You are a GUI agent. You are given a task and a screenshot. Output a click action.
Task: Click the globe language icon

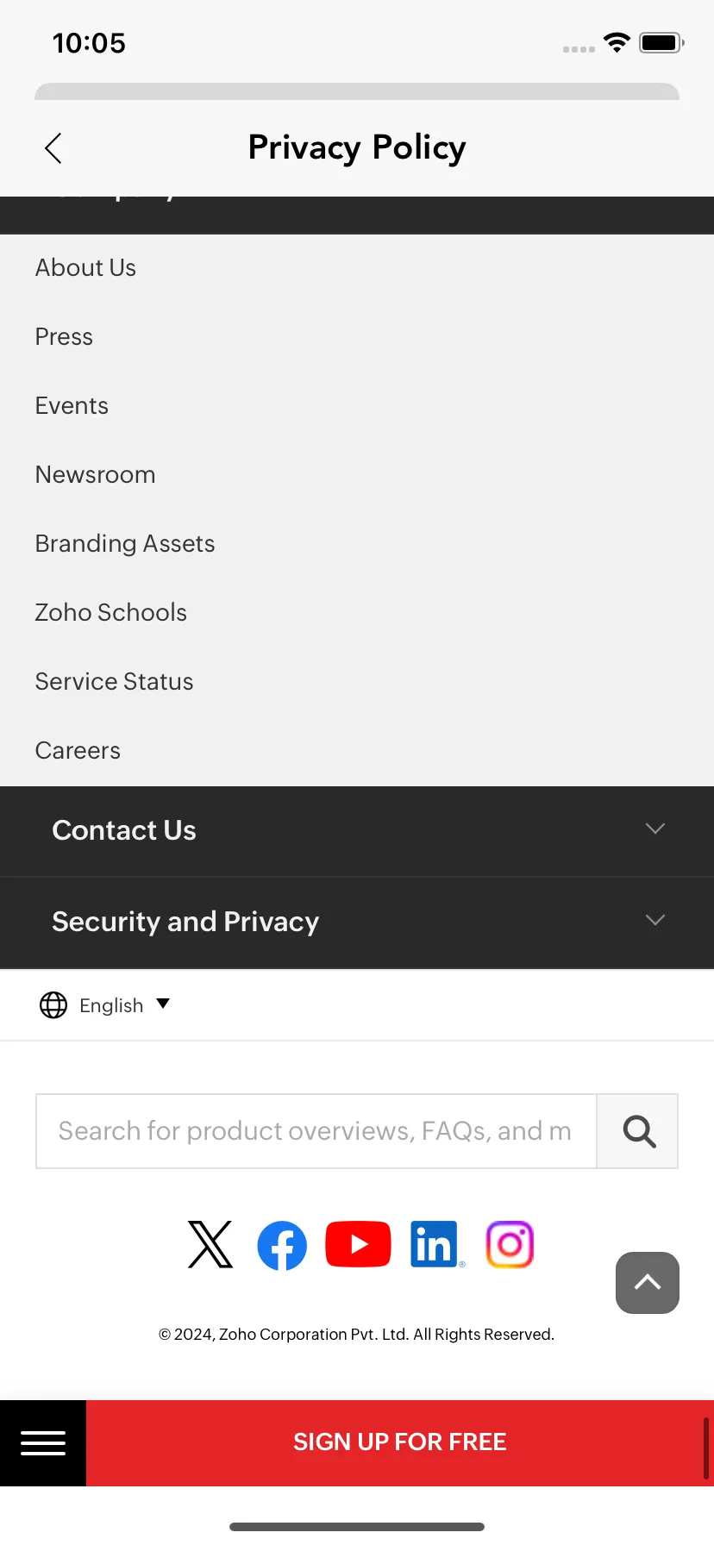coord(53,1005)
